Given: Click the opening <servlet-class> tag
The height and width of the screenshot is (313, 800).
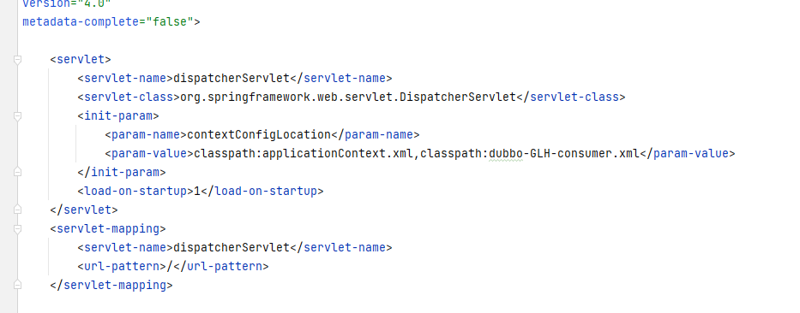Looking at the screenshot, I should [x=129, y=97].
